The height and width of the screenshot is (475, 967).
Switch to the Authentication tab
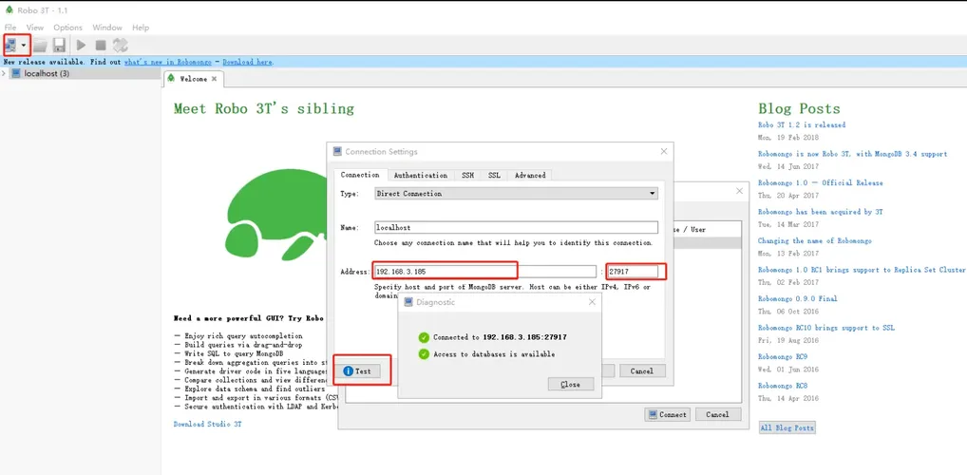point(421,175)
